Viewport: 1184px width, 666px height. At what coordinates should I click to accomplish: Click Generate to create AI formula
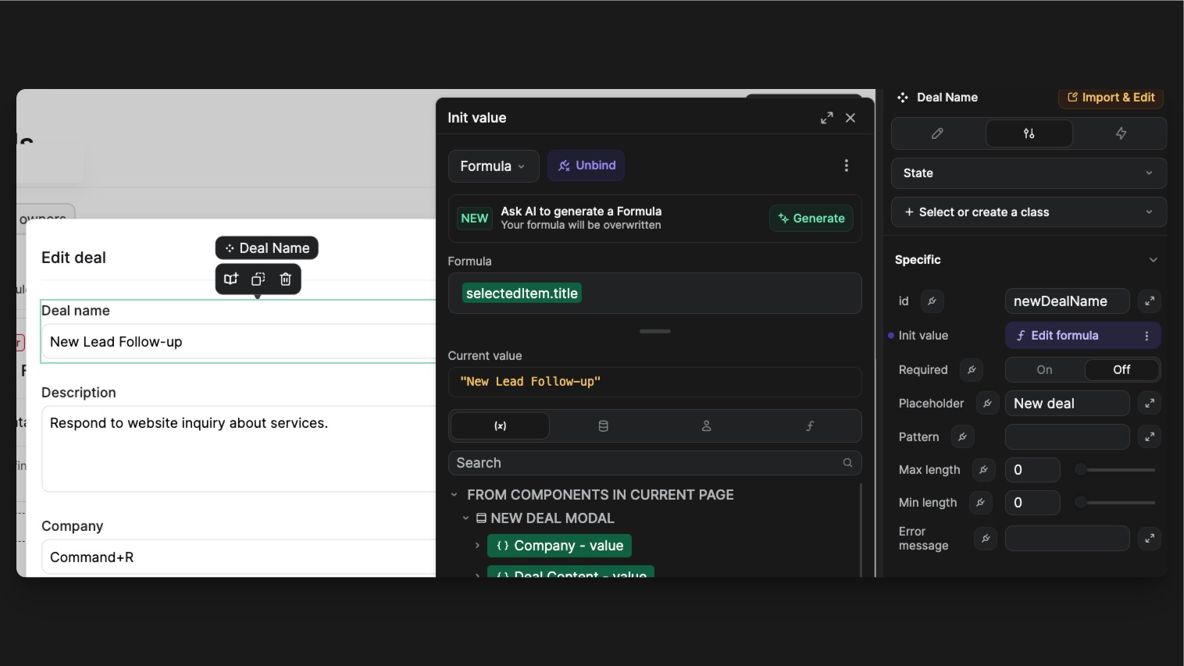pos(811,219)
